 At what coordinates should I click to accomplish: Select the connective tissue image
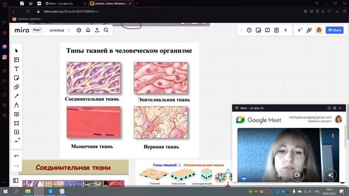point(94,78)
